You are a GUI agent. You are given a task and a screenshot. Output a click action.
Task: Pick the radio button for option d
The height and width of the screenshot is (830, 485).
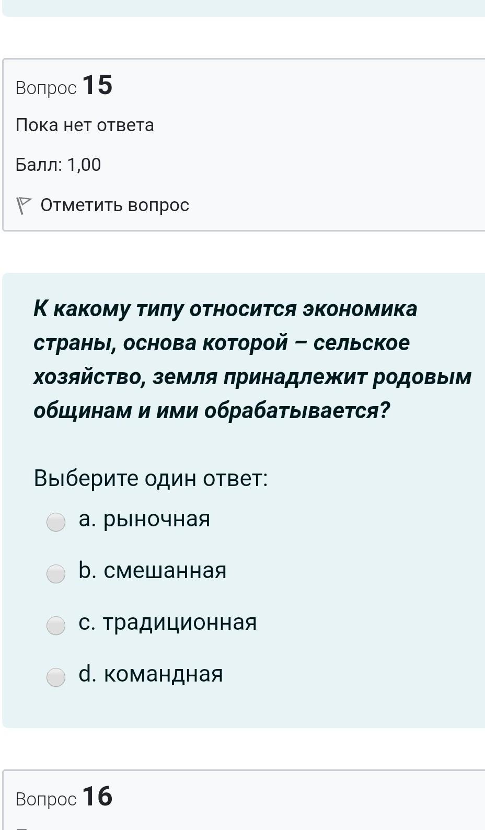pyautogui.click(x=56, y=677)
